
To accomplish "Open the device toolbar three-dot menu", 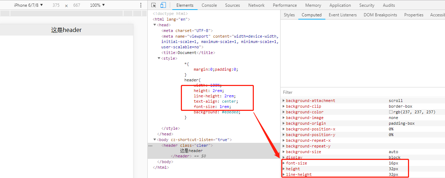I will [x=141, y=5].
